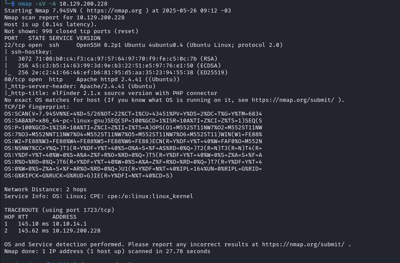
Task: Click the TRACEROUTE heading line
Action: pos(59,210)
